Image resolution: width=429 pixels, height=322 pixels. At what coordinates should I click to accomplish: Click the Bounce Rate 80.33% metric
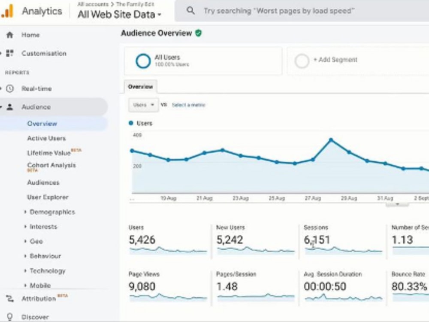click(410, 287)
